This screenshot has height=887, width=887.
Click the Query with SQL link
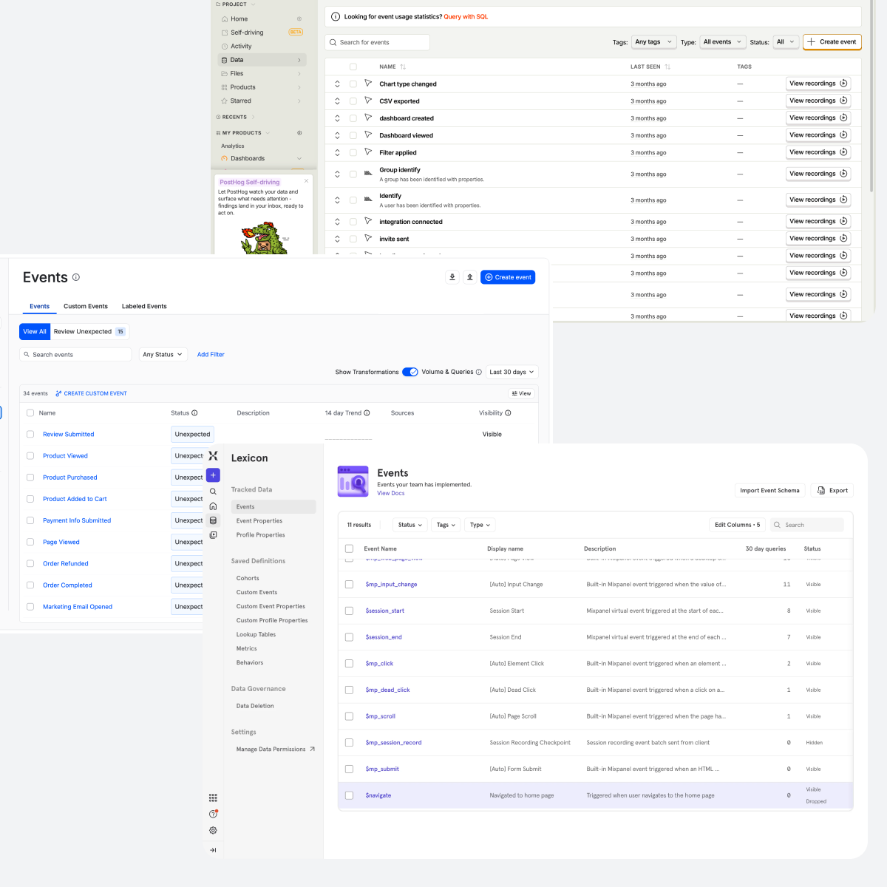coord(466,17)
